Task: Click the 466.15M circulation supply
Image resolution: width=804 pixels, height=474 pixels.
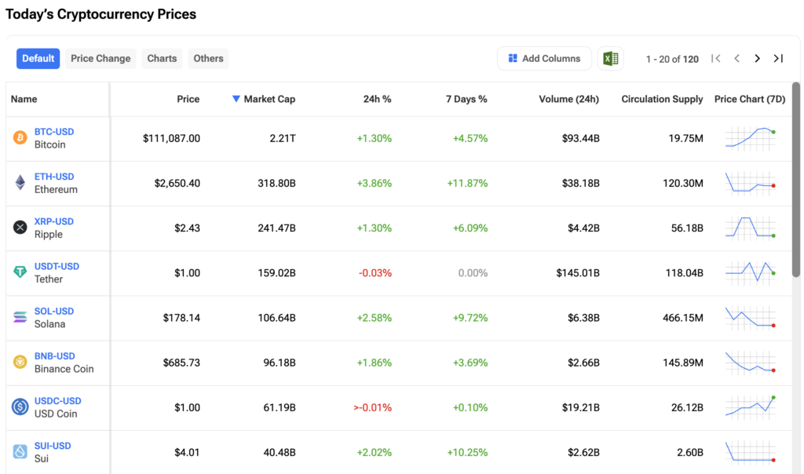Action: pyautogui.click(x=683, y=318)
